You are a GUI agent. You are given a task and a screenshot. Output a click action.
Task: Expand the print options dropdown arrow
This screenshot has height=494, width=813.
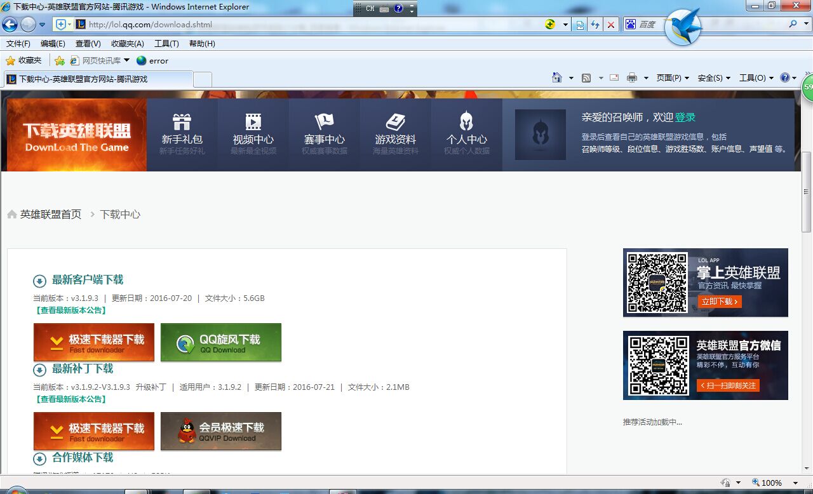pos(646,78)
